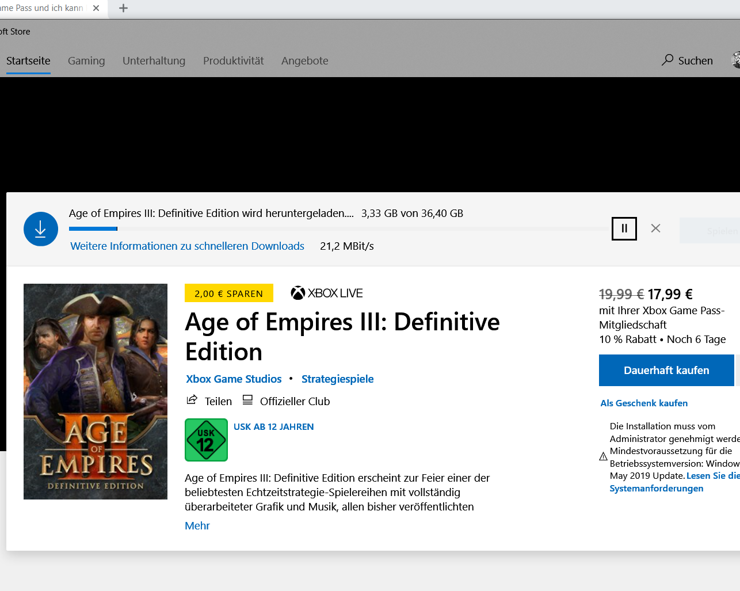Click the greyed-out Spielen button
The image size is (740, 591).
[710, 230]
